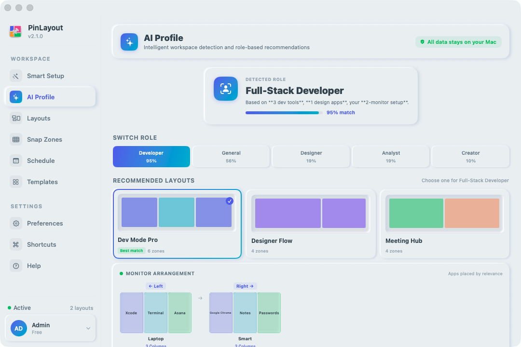Open Smart Setup wand icon

(x=15, y=76)
